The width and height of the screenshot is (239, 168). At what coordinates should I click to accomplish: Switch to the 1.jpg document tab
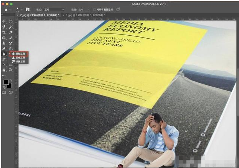(x=85, y=15)
